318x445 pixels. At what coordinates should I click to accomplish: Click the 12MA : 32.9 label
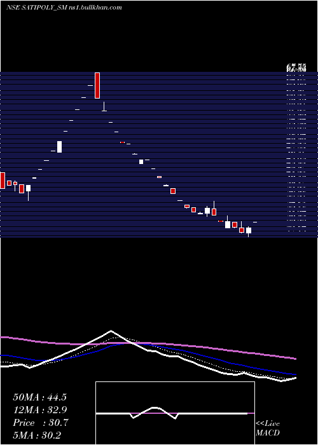pyautogui.click(x=39, y=410)
